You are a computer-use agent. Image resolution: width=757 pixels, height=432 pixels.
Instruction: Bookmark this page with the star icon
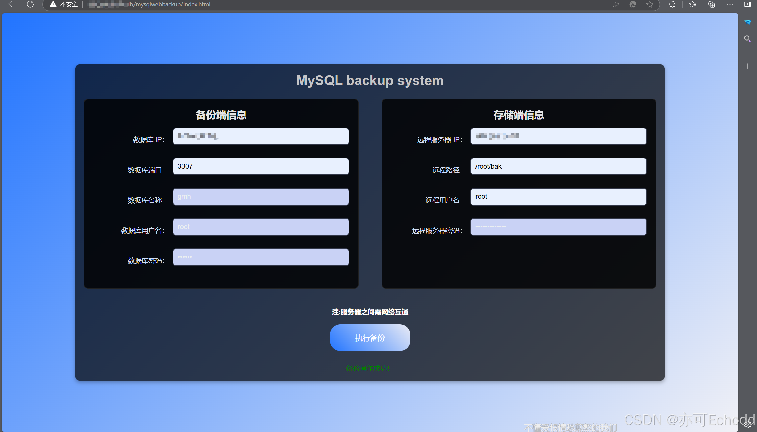(x=650, y=4)
